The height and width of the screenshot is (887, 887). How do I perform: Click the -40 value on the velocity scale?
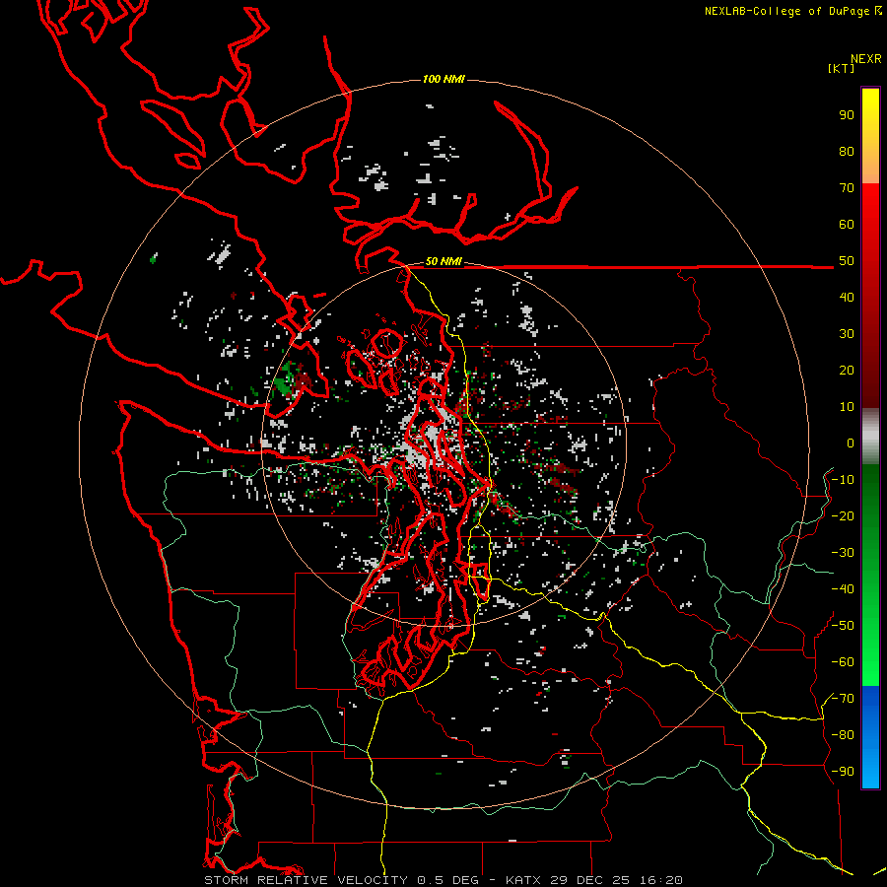click(x=843, y=589)
